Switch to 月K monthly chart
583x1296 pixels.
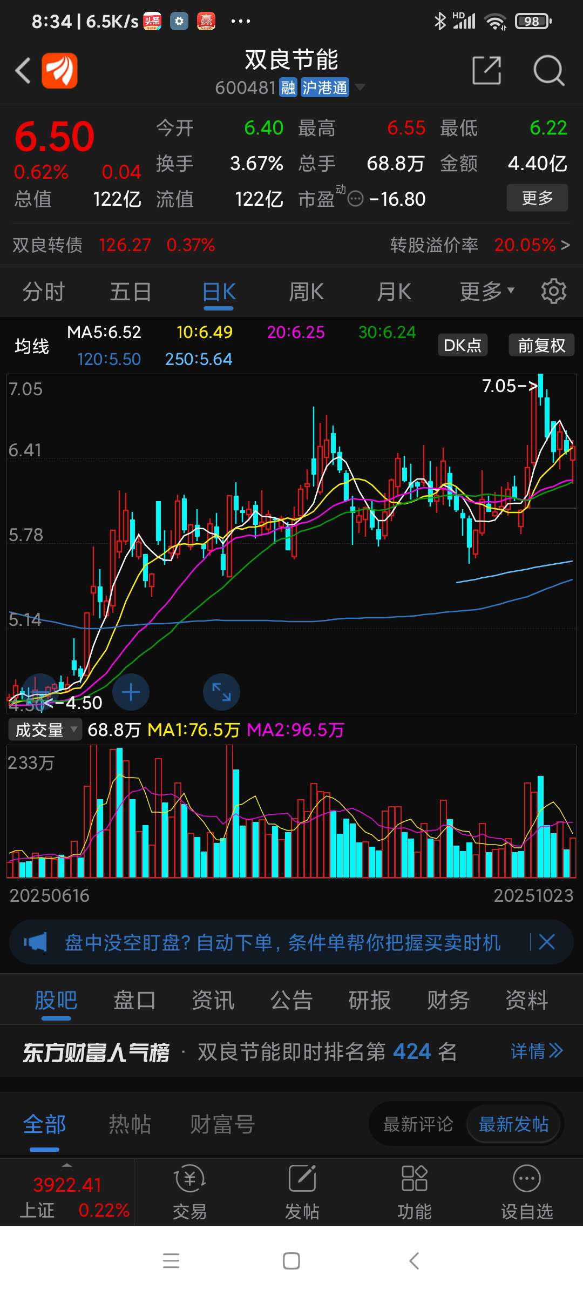click(394, 292)
